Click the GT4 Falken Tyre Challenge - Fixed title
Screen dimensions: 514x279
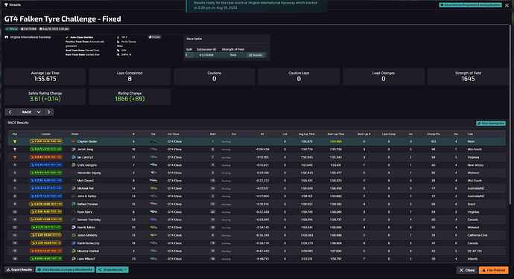[63, 19]
